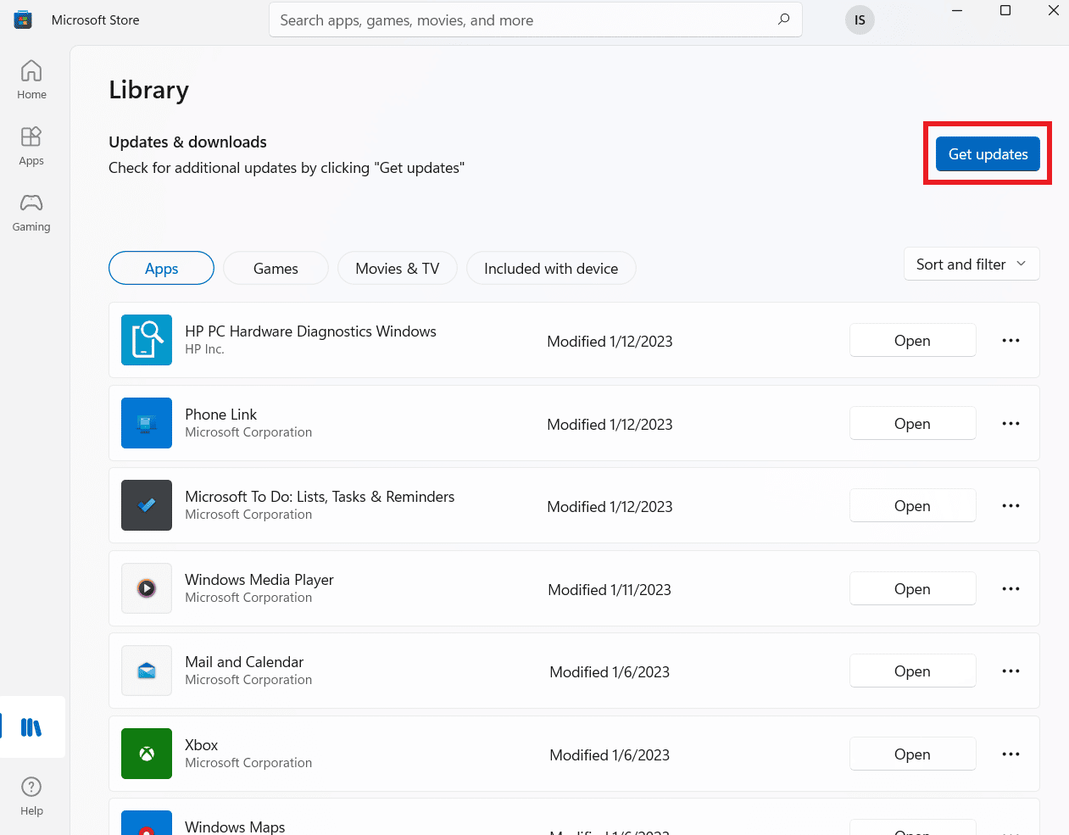The height and width of the screenshot is (835, 1069).
Task: Switch to the Included with device tab
Action: pyautogui.click(x=551, y=268)
